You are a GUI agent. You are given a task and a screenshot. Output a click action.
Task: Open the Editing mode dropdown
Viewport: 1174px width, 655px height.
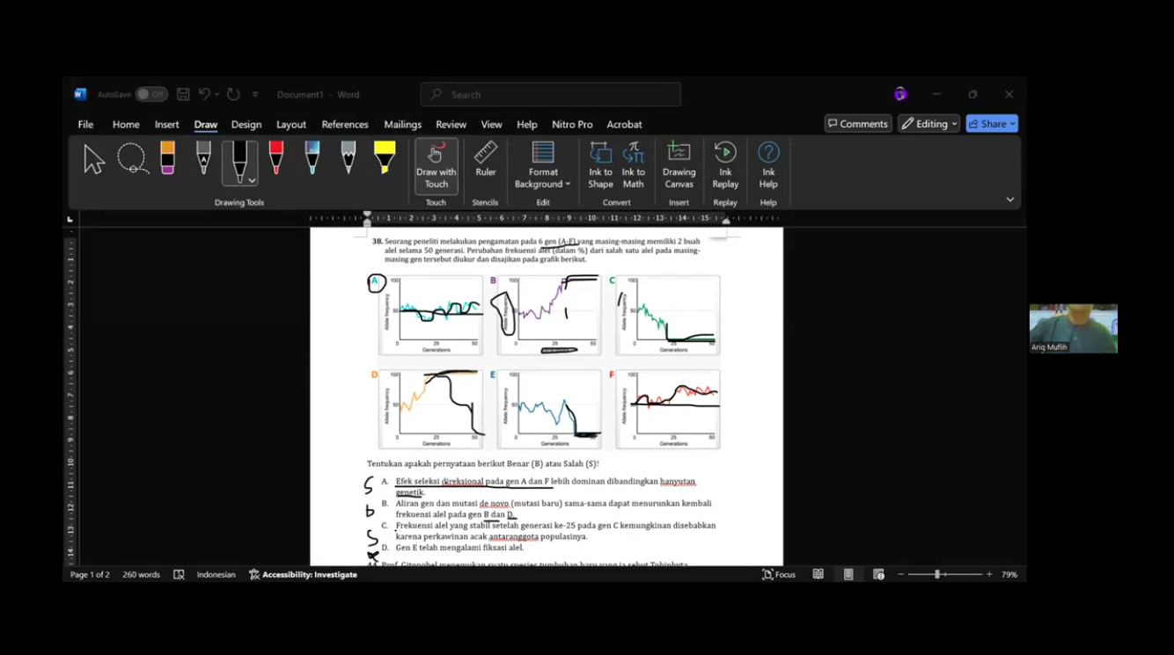[928, 124]
